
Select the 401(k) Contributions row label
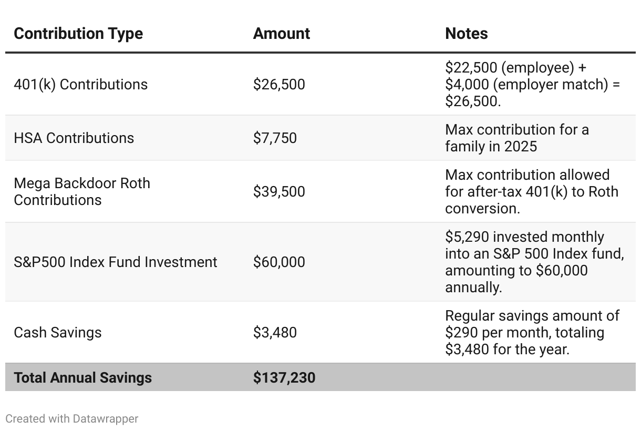click(81, 85)
